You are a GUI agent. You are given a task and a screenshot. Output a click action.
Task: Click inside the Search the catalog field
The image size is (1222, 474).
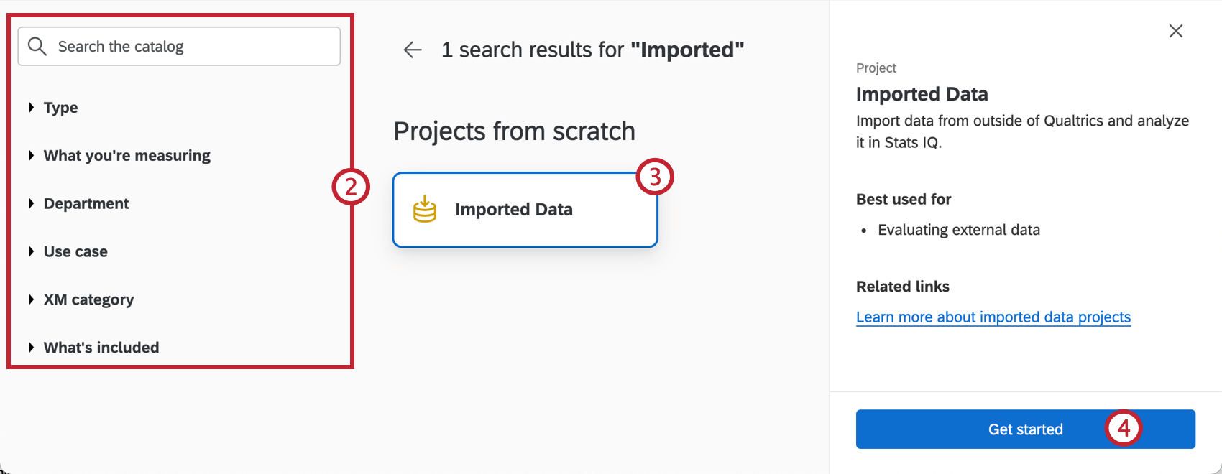pyautogui.click(x=178, y=46)
